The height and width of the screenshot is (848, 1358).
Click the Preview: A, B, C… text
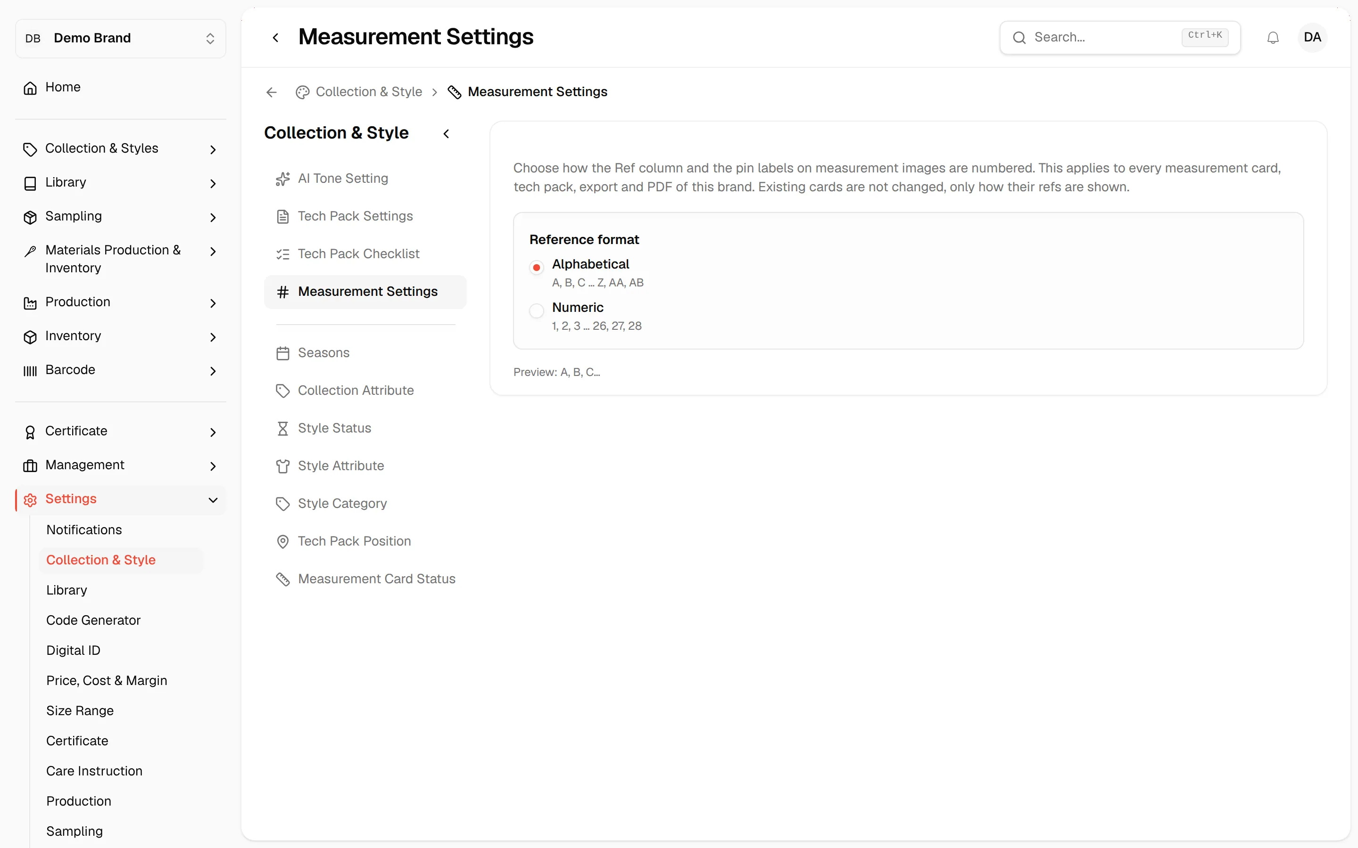pos(557,372)
